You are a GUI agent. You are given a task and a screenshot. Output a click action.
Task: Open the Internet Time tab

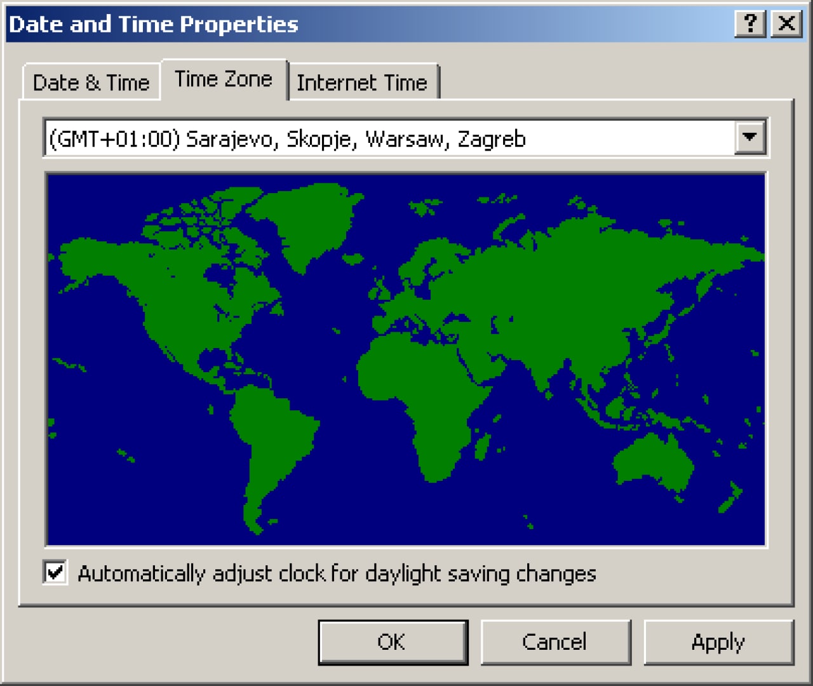362,83
